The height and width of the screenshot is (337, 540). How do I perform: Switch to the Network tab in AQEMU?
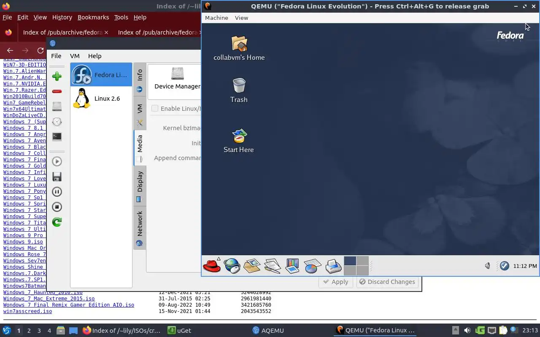140,228
